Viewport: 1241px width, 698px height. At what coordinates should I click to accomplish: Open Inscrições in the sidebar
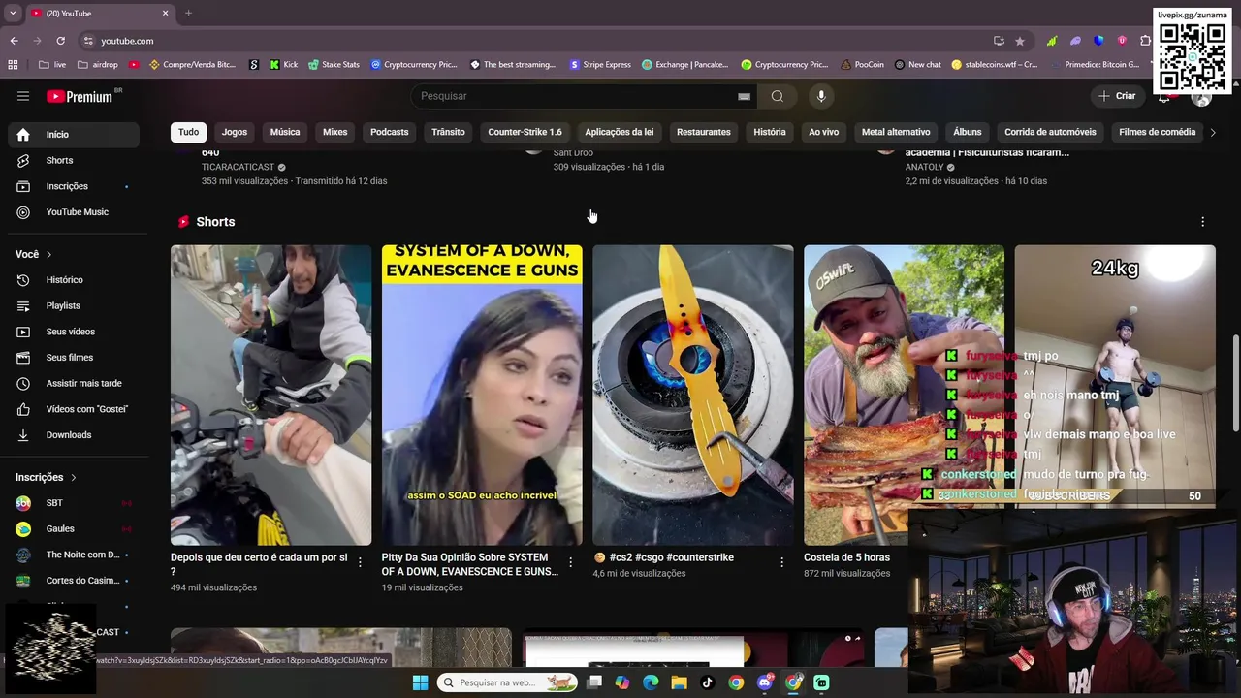pos(74,186)
